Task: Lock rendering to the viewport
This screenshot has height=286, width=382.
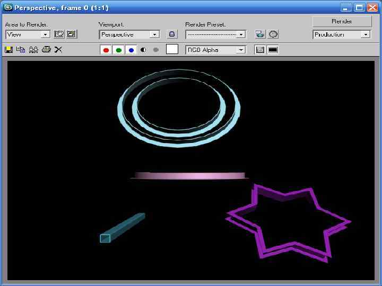Action: pyautogui.click(x=172, y=34)
